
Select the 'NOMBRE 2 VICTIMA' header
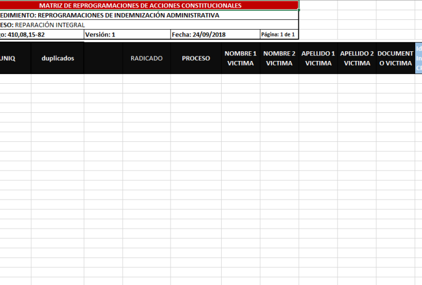click(x=279, y=58)
